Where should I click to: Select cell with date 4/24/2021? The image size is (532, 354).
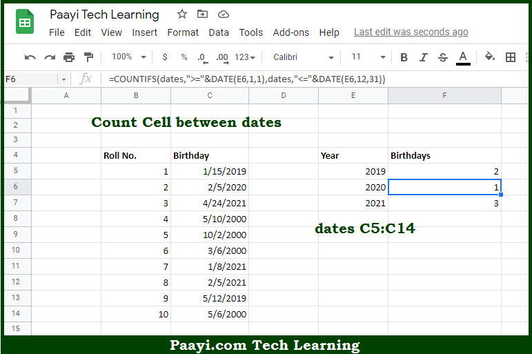(x=210, y=203)
